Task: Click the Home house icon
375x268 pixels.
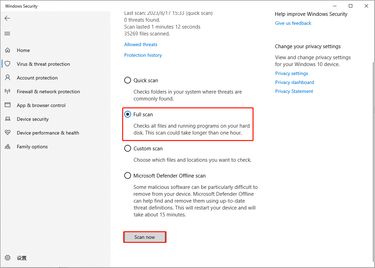Action: [x=8, y=50]
